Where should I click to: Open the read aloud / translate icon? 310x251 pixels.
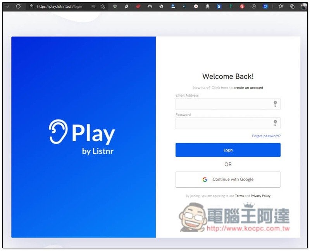click(93, 6)
